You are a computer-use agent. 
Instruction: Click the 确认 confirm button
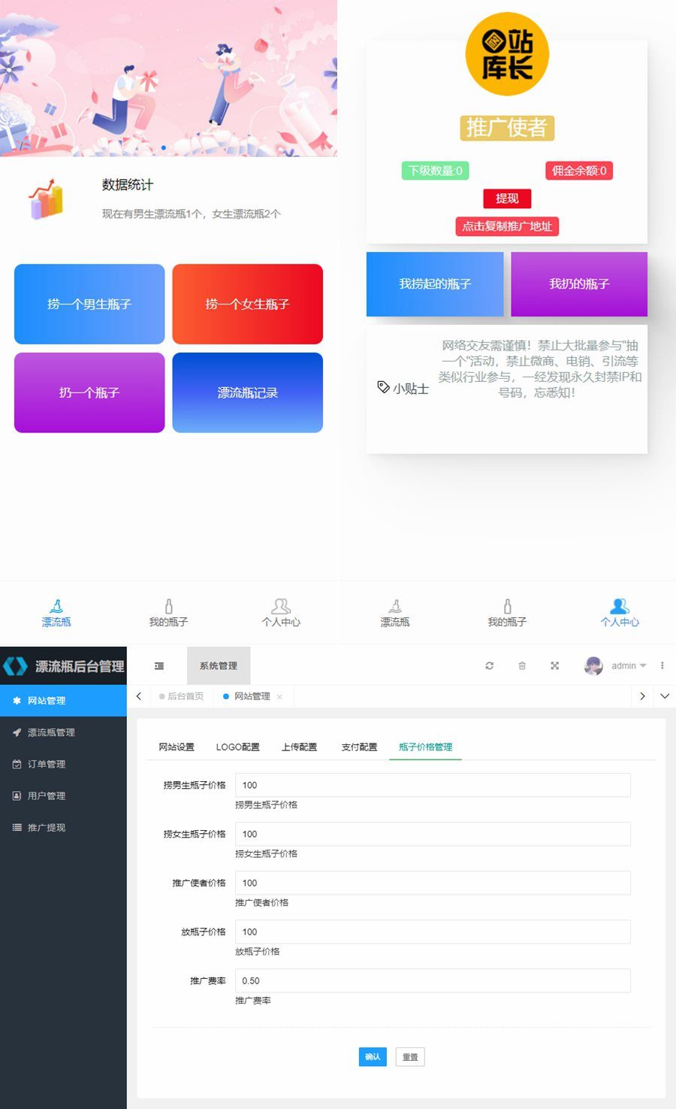372,1056
